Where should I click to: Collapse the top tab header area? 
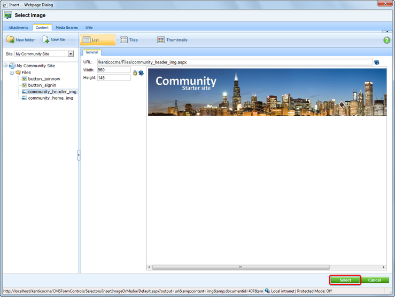click(387, 31)
